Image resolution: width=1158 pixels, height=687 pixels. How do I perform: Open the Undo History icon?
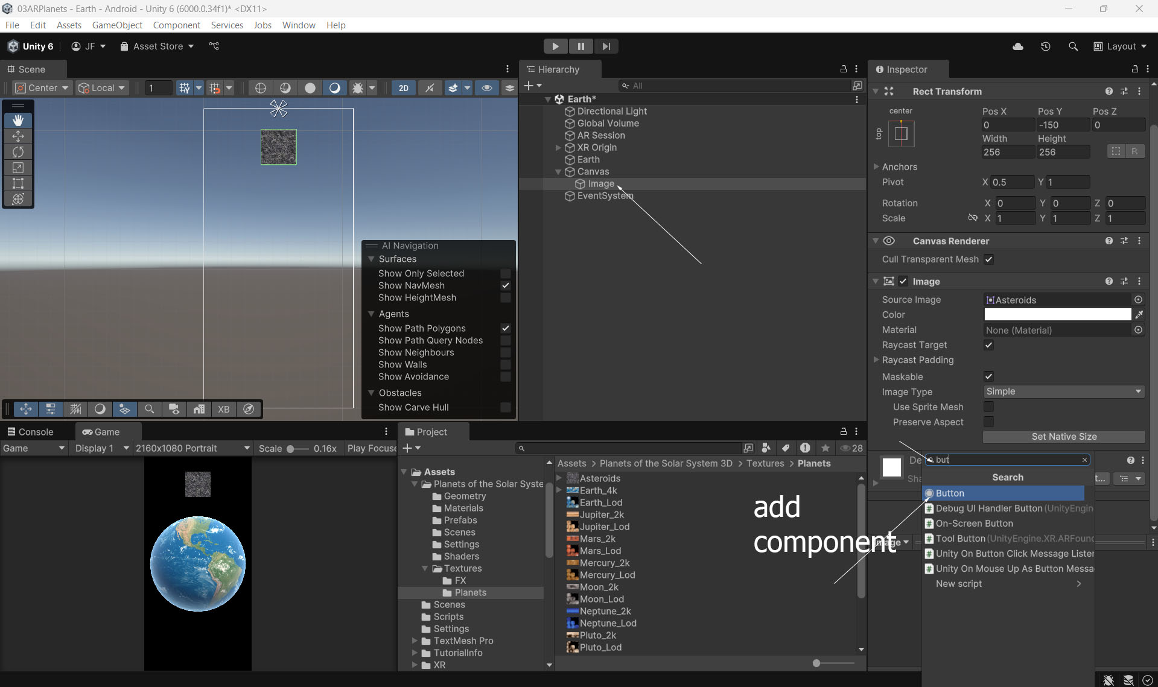1045,46
